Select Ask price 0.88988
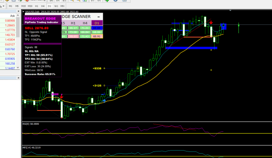 tap(10, 21)
